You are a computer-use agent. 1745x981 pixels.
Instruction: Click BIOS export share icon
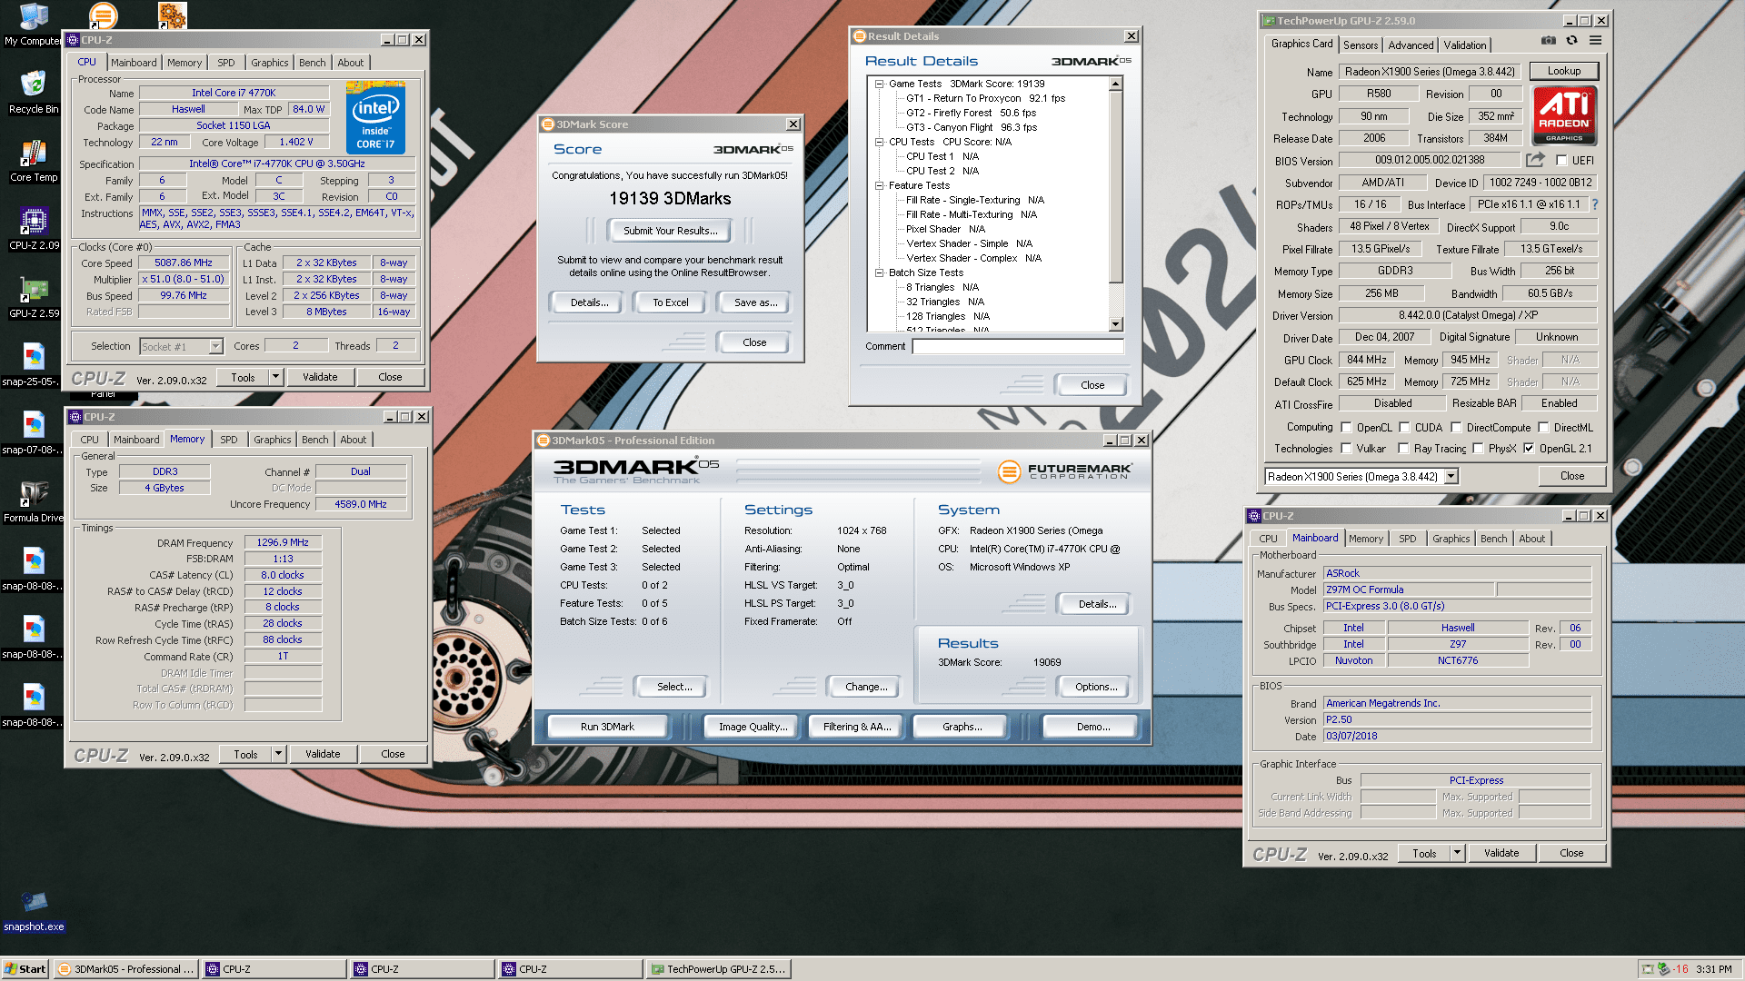pos(1535,160)
